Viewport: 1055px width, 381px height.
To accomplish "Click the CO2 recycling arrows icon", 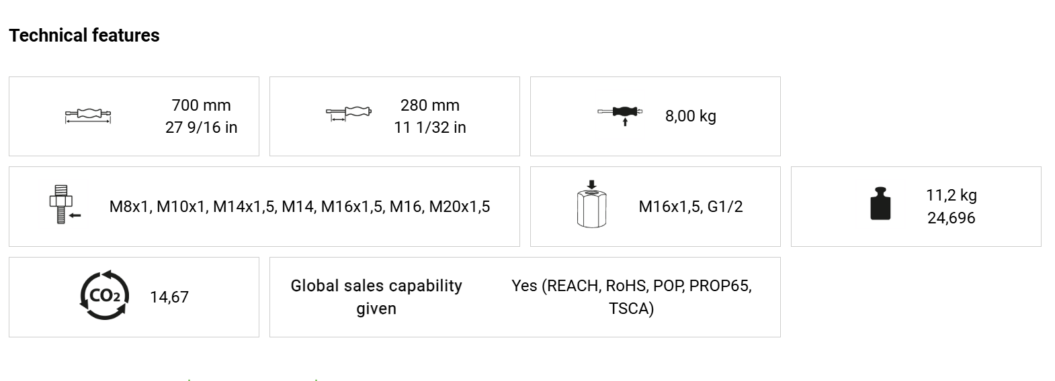I will [x=104, y=296].
